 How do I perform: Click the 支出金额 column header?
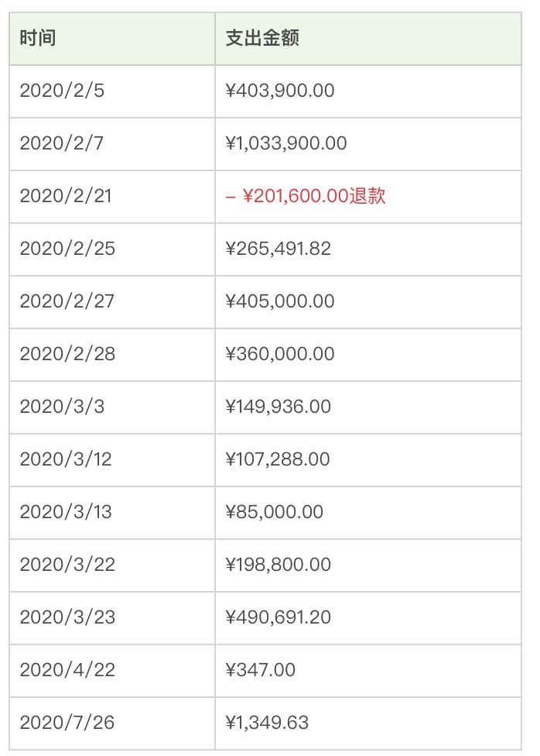[262, 38]
